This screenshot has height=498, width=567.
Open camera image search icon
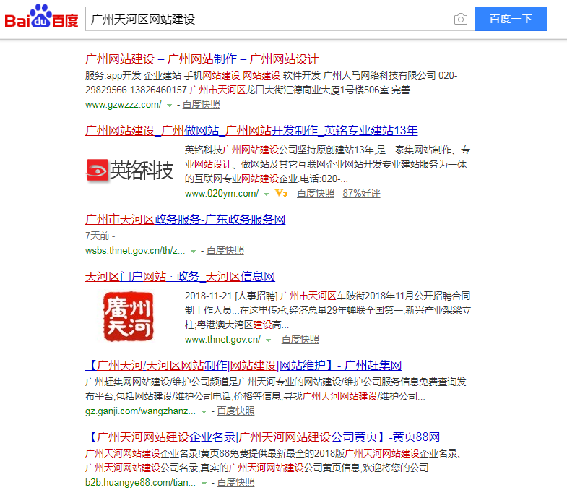click(x=461, y=19)
